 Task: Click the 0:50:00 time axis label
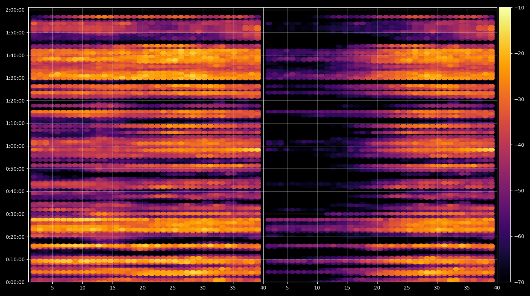(15, 169)
